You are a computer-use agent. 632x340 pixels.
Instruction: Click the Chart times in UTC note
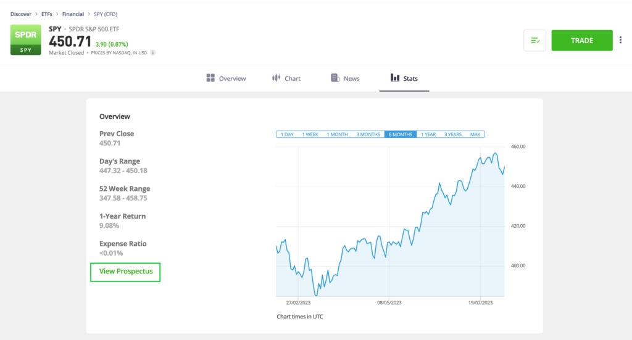coord(300,317)
